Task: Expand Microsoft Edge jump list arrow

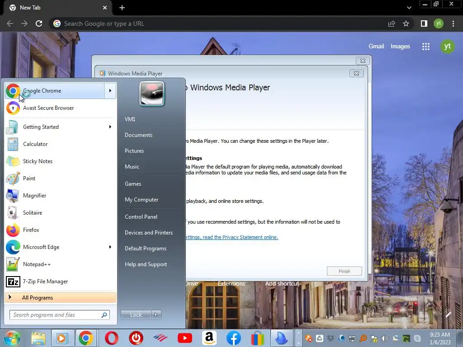Action: coord(110,247)
